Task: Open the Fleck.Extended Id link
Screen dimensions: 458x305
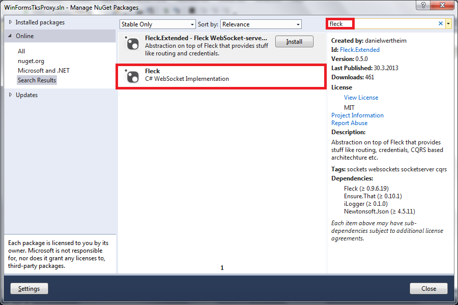Action: (360, 50)
